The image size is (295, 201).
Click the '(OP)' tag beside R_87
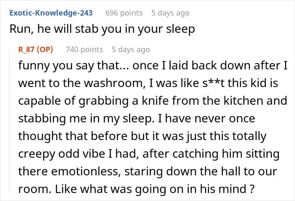(x=45, y=50)
